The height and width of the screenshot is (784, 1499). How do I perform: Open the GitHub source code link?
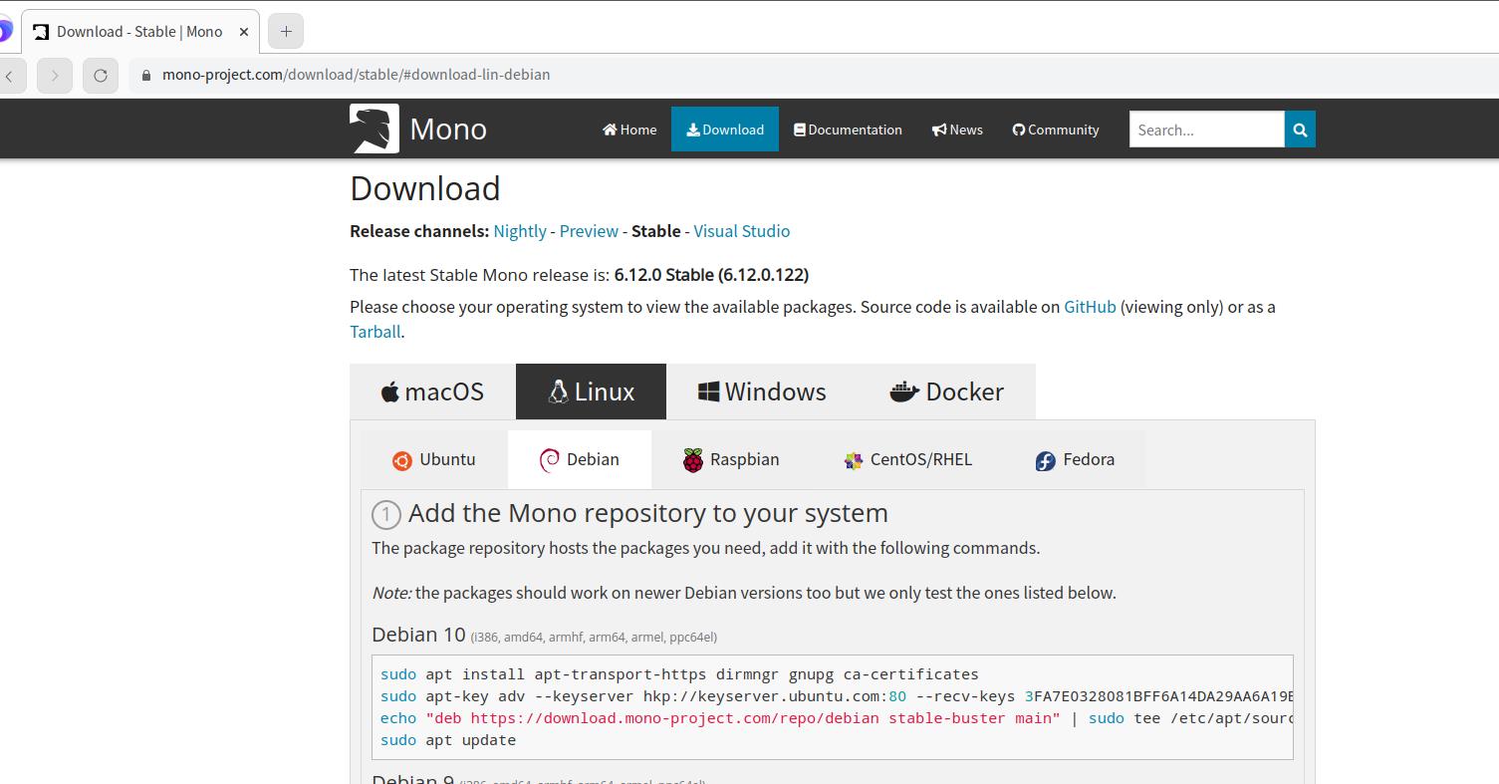(x=1090, y=307)
